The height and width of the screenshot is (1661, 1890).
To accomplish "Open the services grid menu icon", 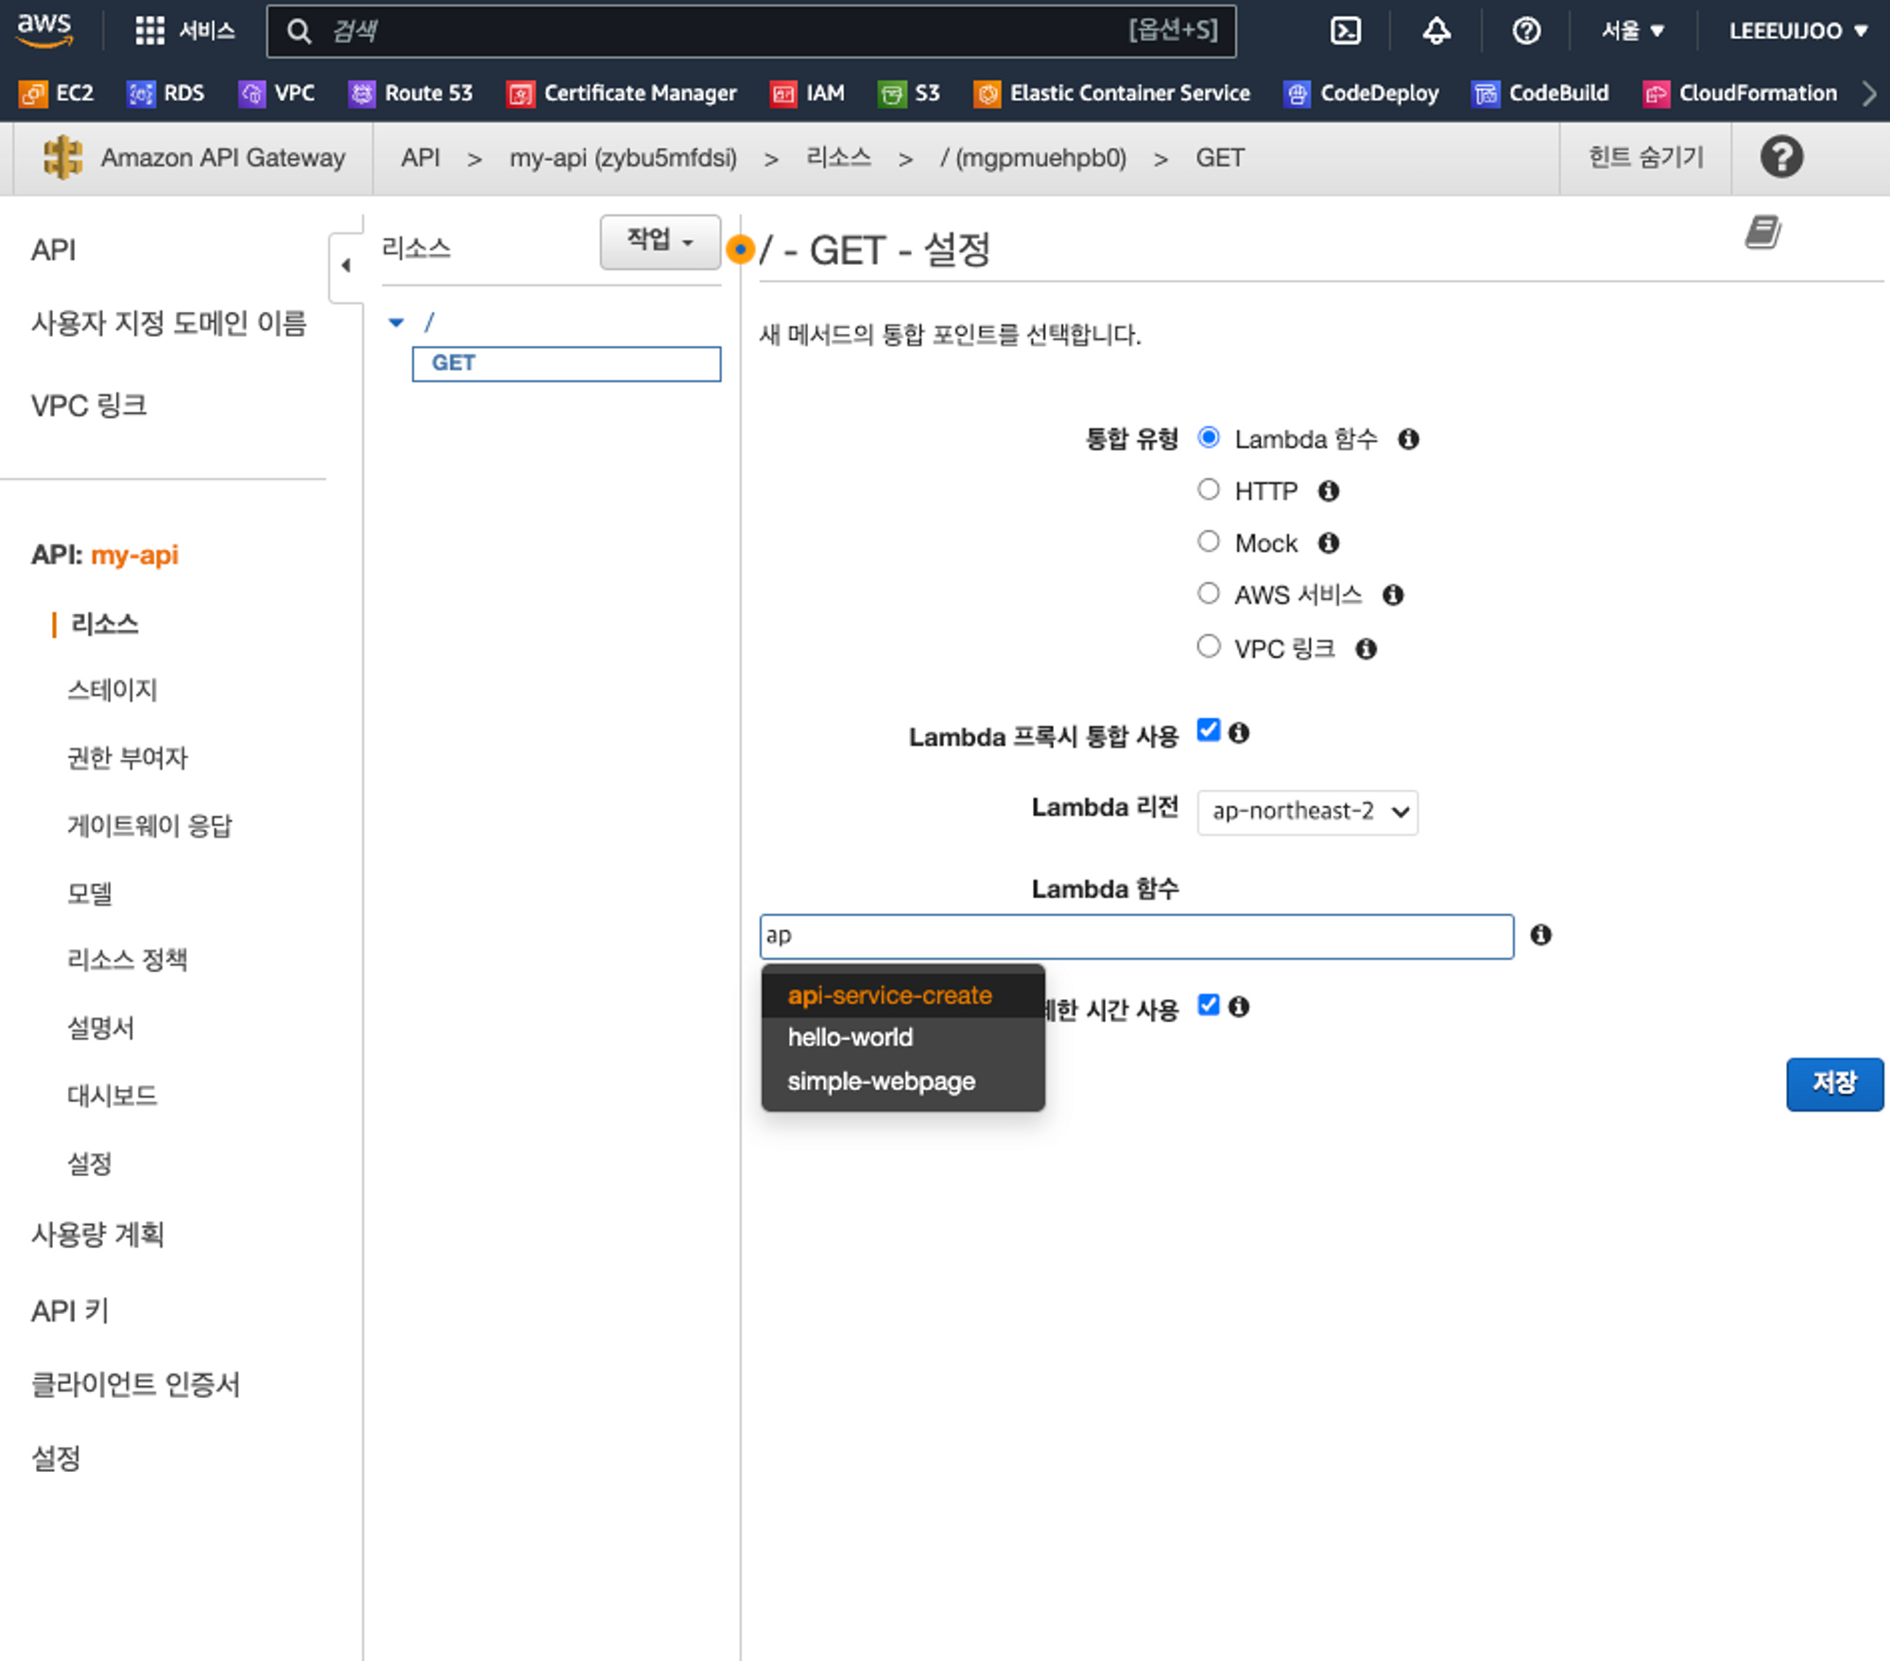I will tap(149, 31).
